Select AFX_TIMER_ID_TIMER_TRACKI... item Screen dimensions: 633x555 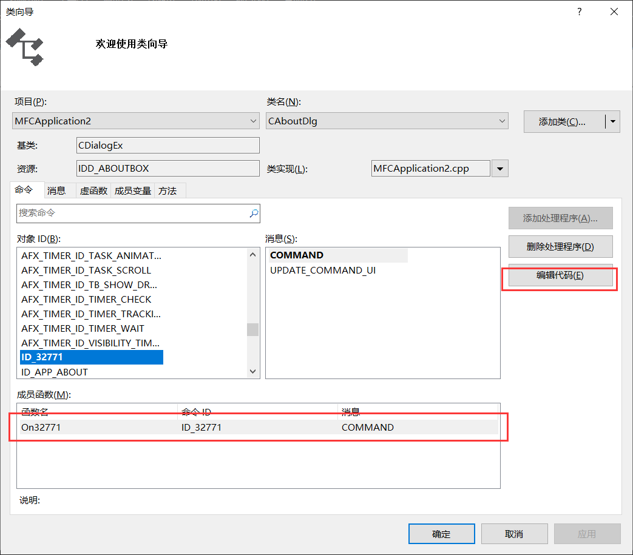tap(91, 314)
